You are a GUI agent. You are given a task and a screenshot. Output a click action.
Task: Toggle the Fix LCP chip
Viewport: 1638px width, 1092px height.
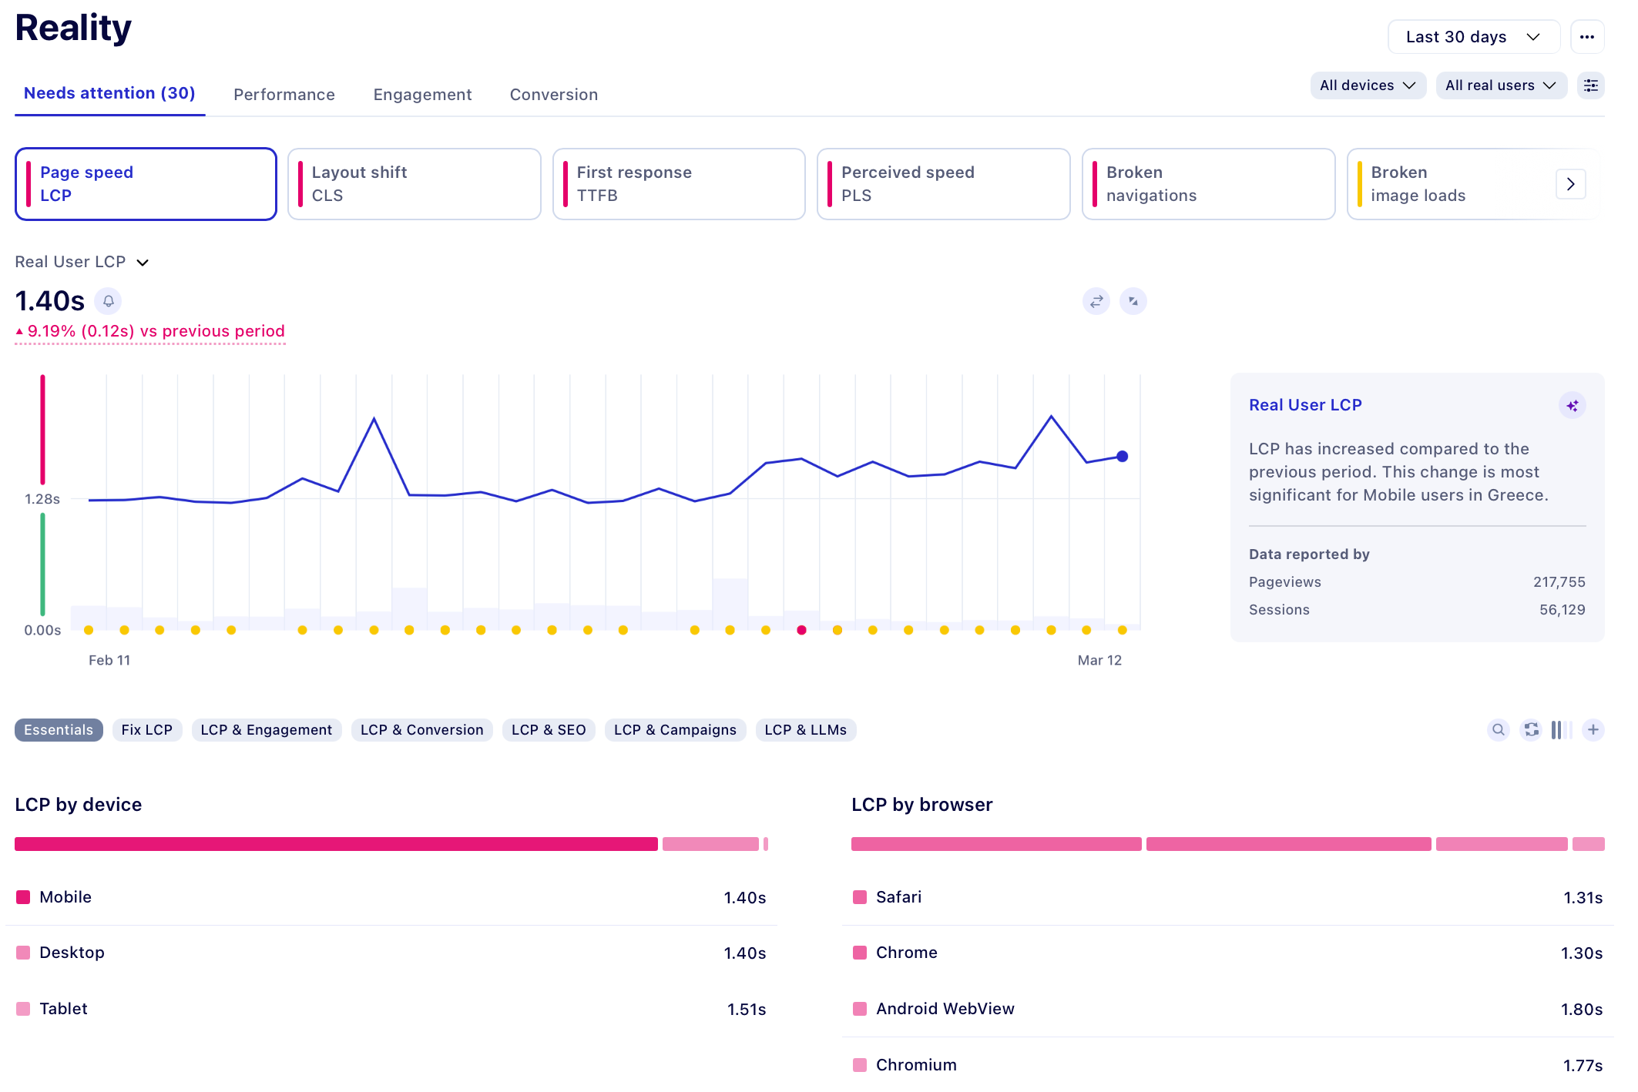[146, 729]
